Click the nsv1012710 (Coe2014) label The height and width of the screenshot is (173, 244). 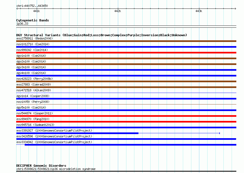pos(33,44)
